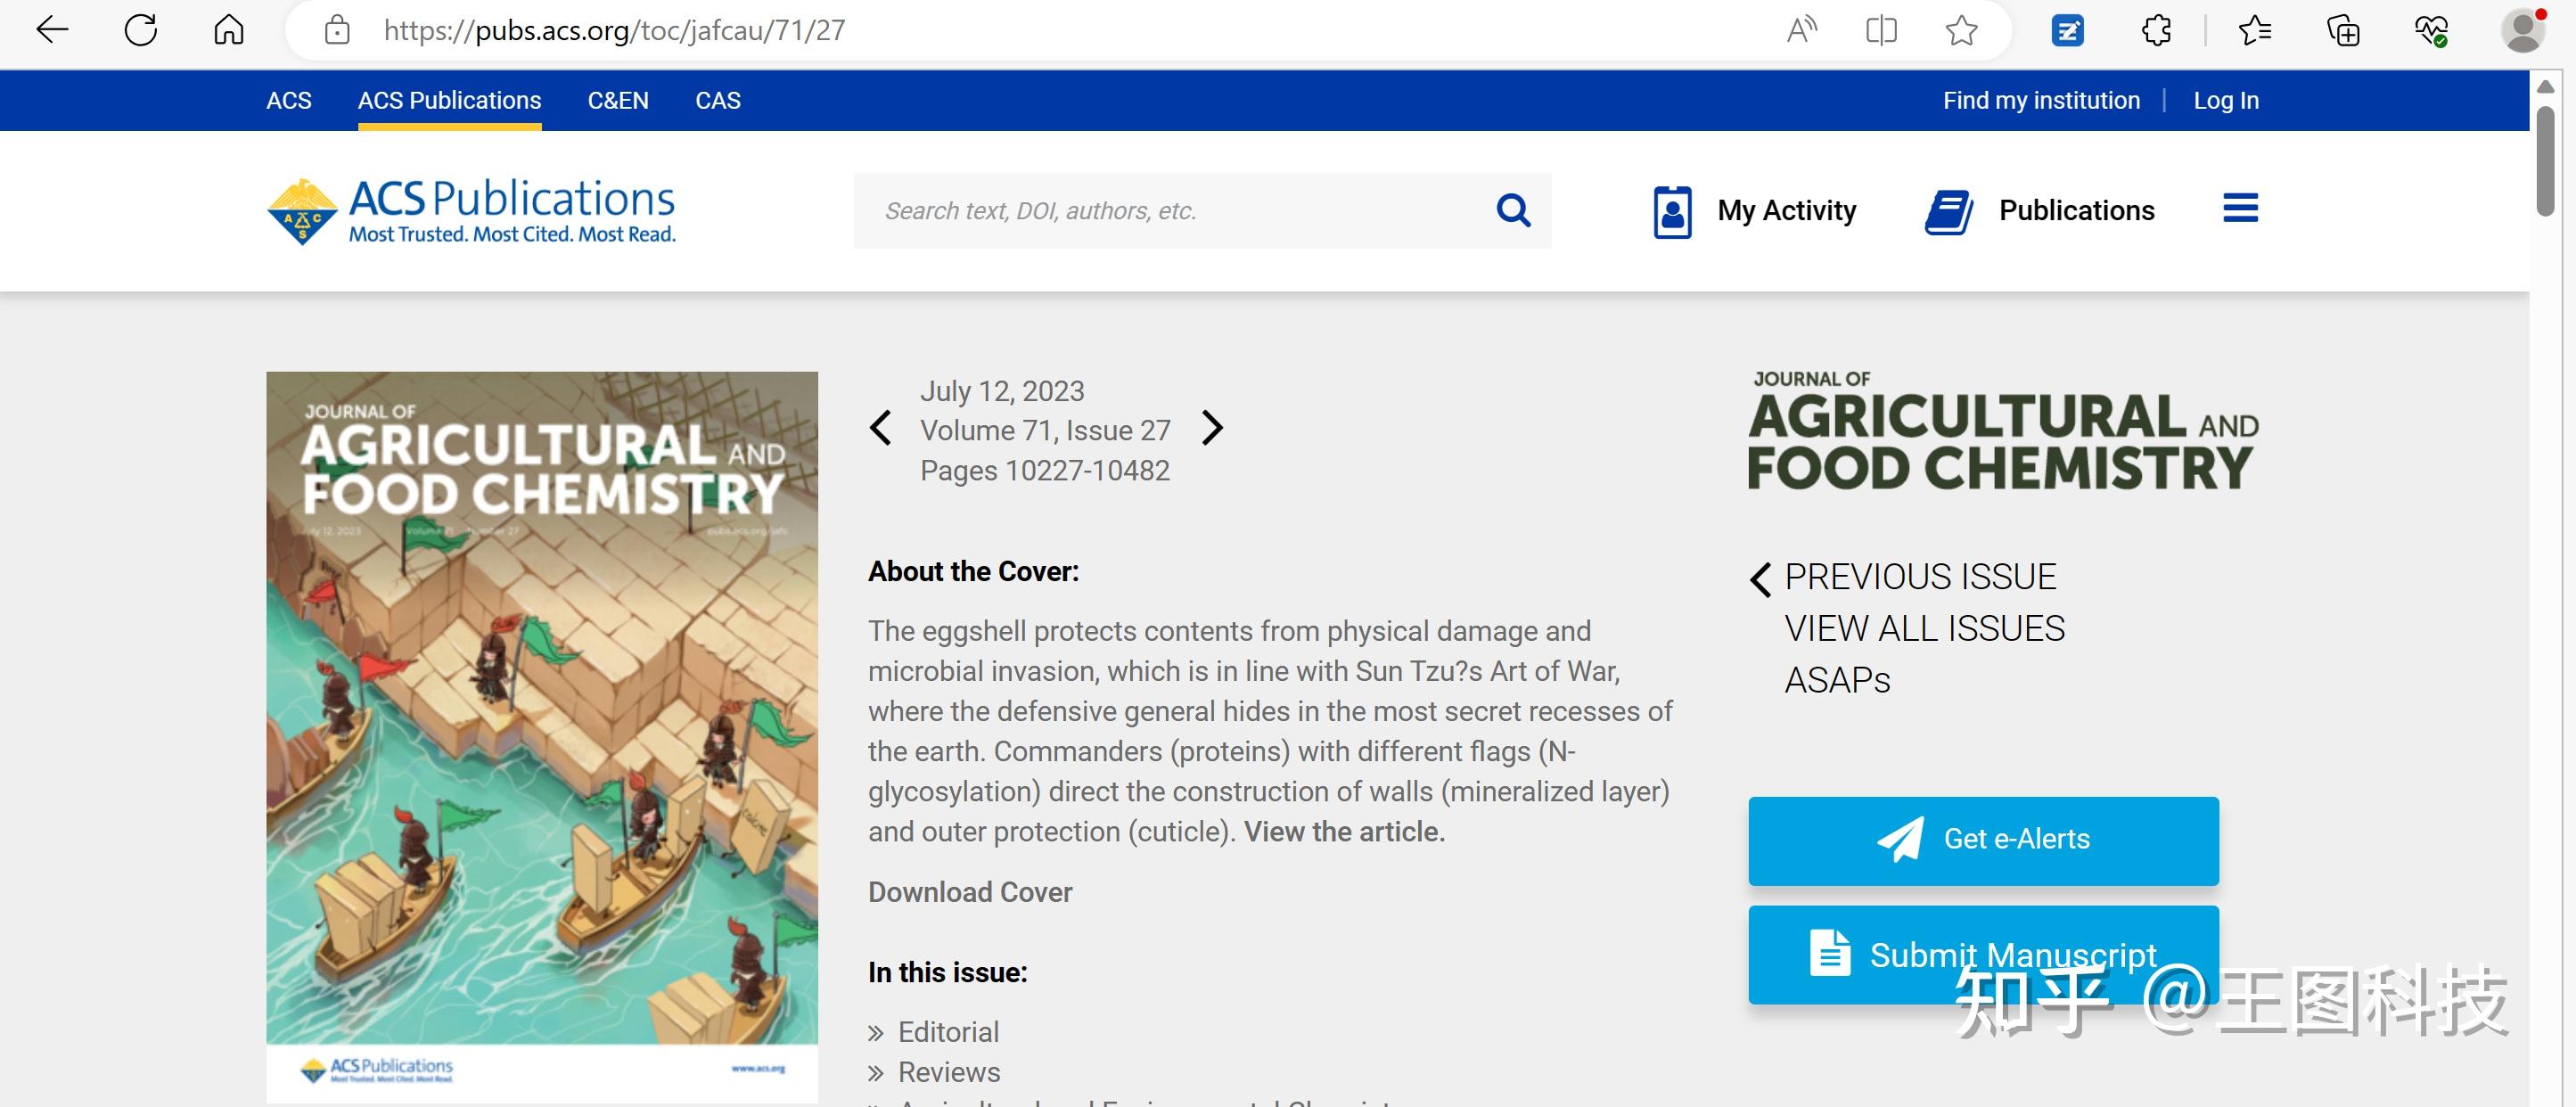This screenshot has width=2576, height=1107.
Task: Open the My Activity icon
Action: tap(1672, 211)
